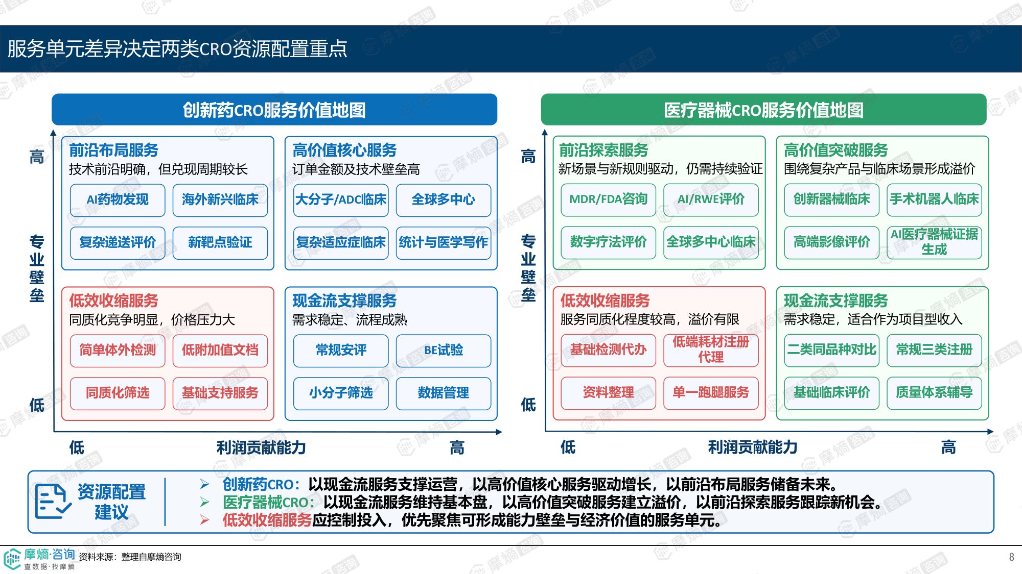Click the 全球多中心 box under 高价值核心服务
Image resolution: width=1022 pixels, height=574 pixels.
tap(444, 199)
